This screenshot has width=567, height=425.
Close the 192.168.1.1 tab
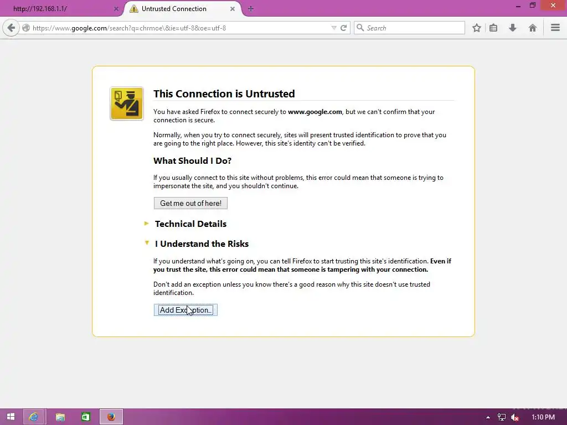coord(116,9)
